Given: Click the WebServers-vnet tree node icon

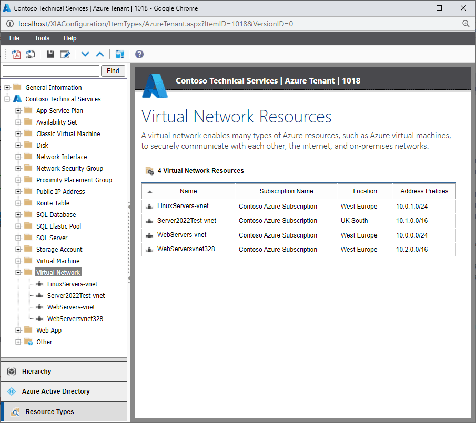Looking at the screenshot, I should 39,307.
